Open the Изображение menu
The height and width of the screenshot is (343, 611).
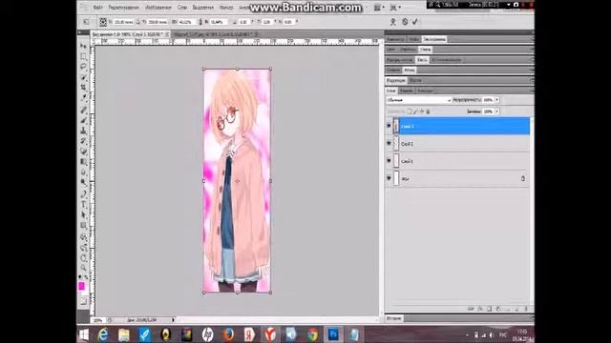pyautogui.click(x=158, y=8)
